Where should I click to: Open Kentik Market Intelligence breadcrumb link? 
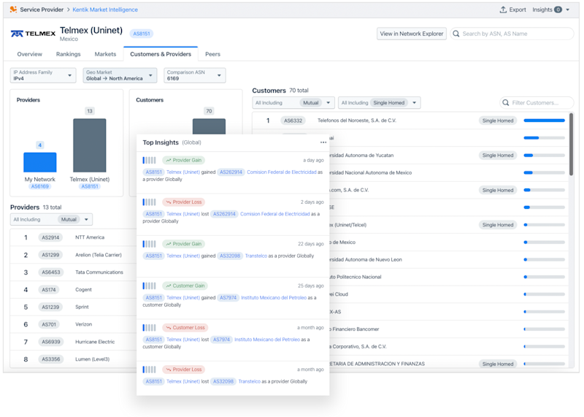105,9
